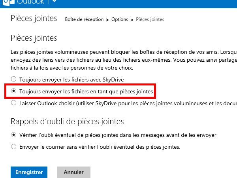Select the Laisser Outlook choisir radio option
This screenshot has width=237, height=178.
pos(13,103)
